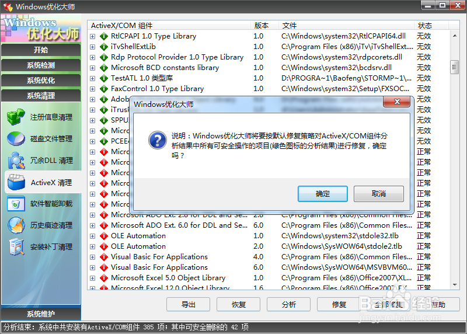Image resolution: width=467 pixels, height=334 pixels.
Task: Expand Rdp Protocol Provider row
Action: click(93, 57)
